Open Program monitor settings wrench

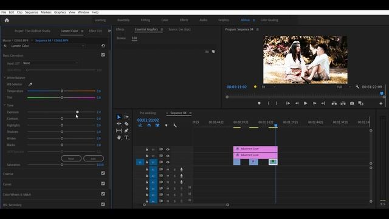(x=357, y=87)
